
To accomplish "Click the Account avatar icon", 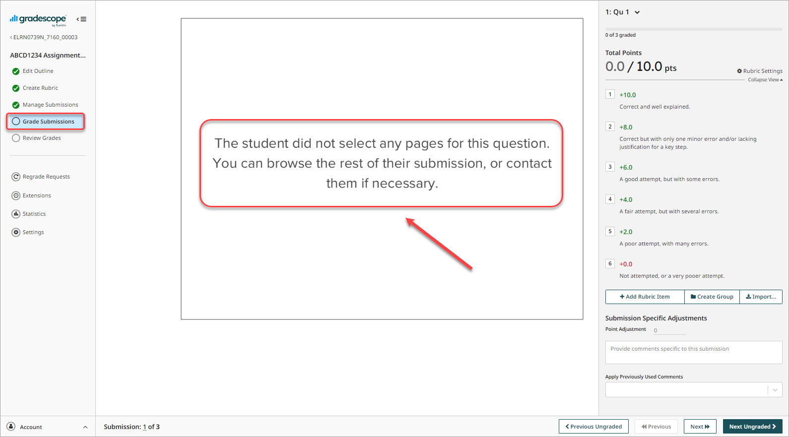I will click(11, 427).
